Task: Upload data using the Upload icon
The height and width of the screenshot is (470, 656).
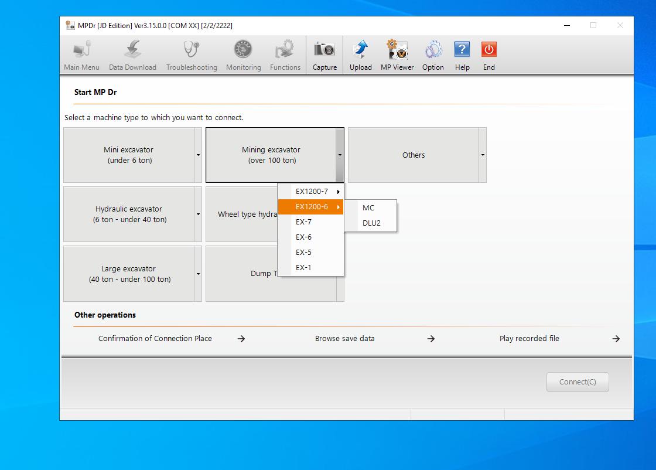Action: [360, 54]
